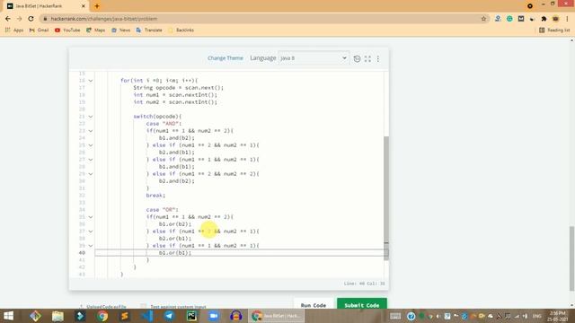Click case "OR": on line 34

coord(162,210)
